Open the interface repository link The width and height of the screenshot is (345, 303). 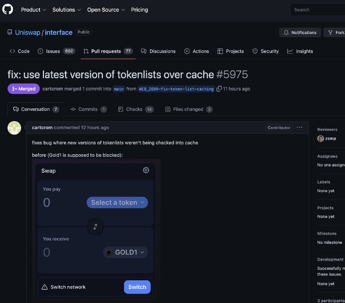pyautogui.click(x=59, y=33)
